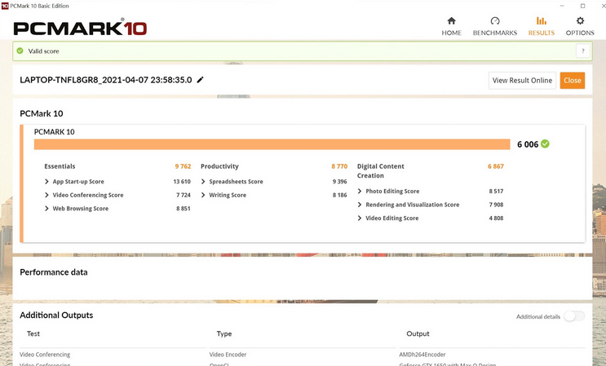Click the Home house icon
Viewport: 606px width, 366px height.
451,21
